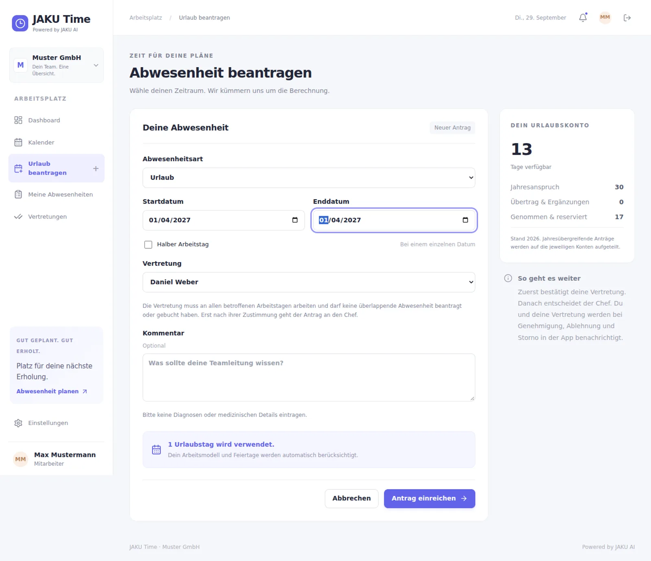Click the JAKU Time clock logo

(20, 23)
